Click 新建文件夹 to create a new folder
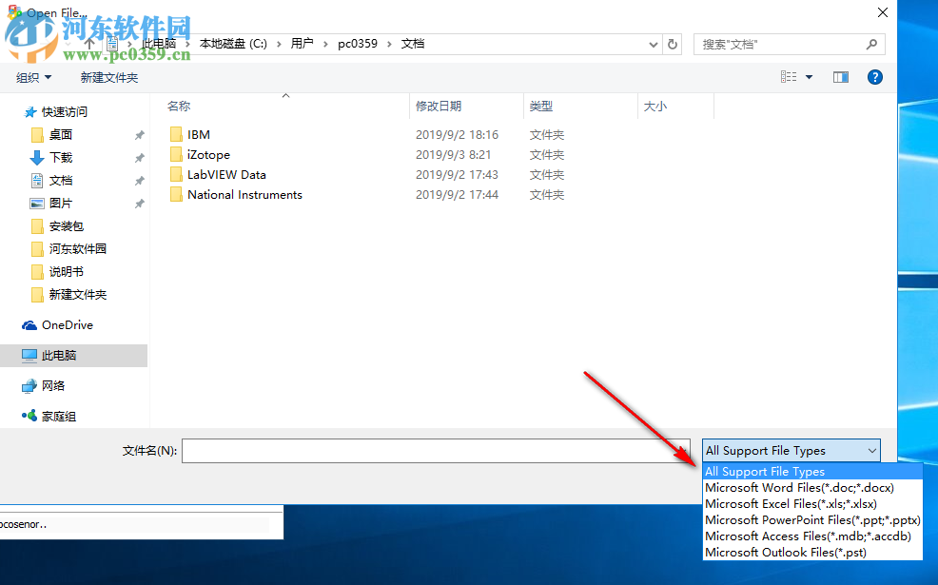938x585 pixels. [x=109, y=77]
